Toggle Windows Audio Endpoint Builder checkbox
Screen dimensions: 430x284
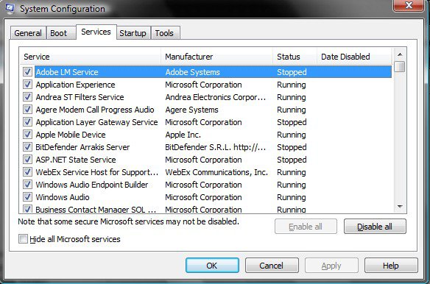27,185
